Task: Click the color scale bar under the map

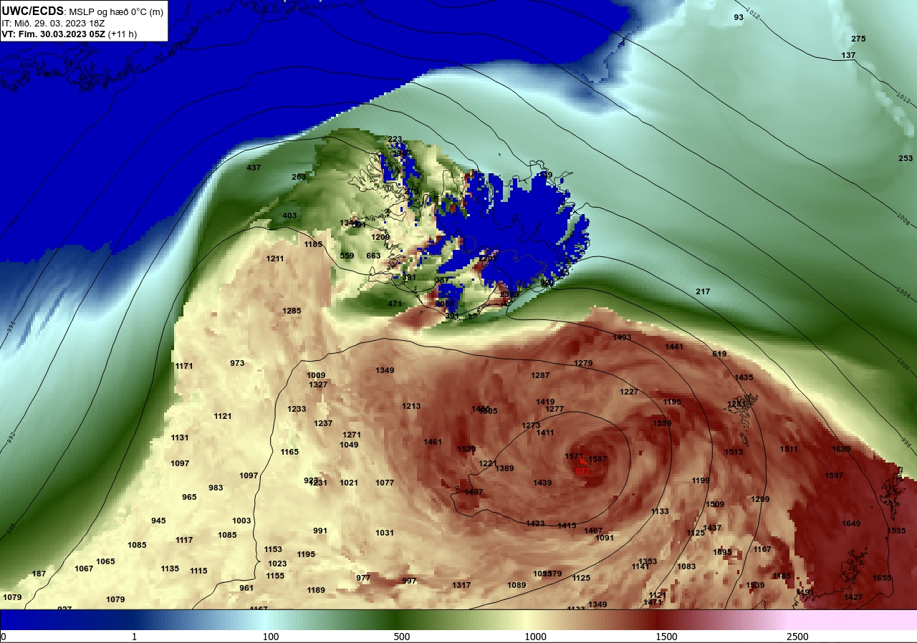Action: 458,619
